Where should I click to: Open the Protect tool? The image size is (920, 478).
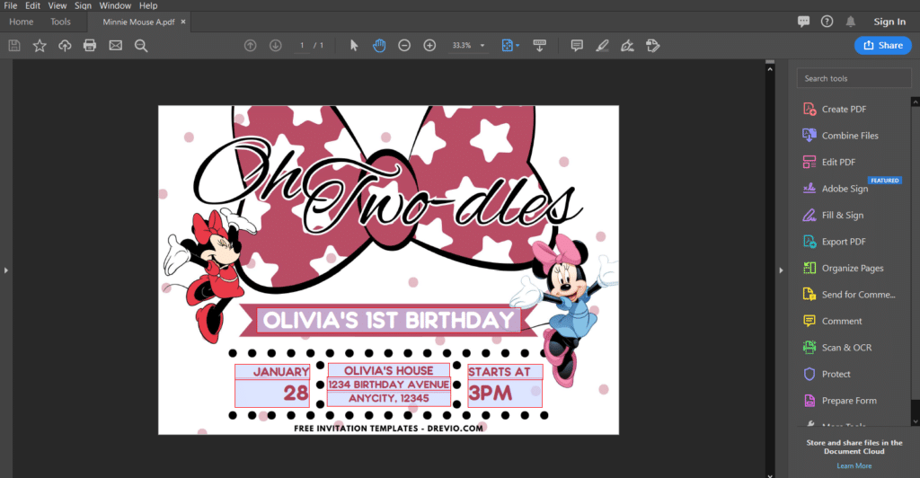(x=836, y=374)
